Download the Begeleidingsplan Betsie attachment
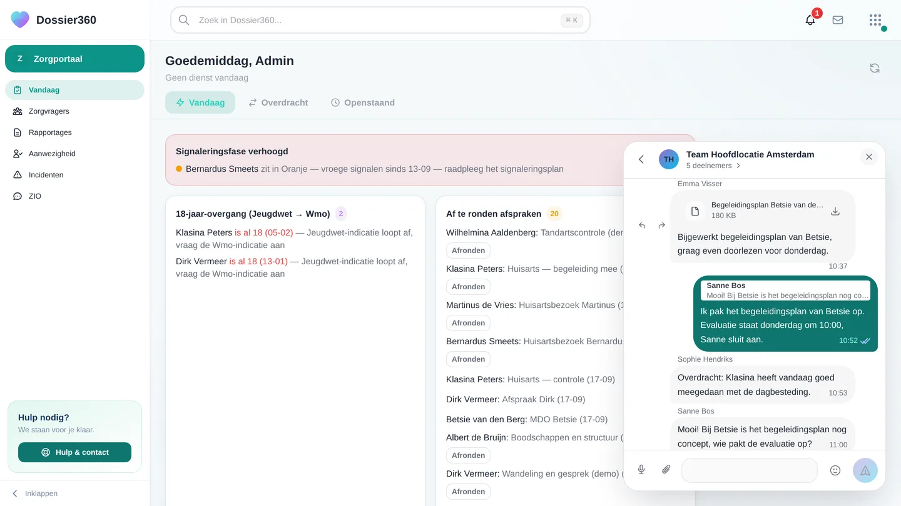Viewport: 901px width, 506px height. coord(835,211)
